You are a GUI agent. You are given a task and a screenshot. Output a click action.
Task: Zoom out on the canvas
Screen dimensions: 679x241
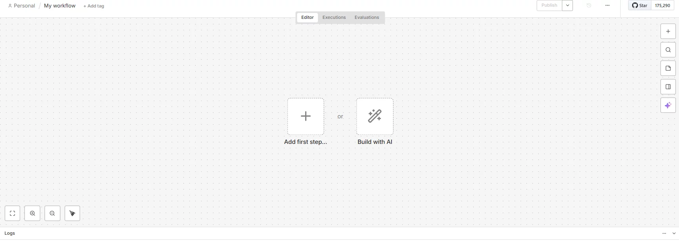[x=52, y=213]
